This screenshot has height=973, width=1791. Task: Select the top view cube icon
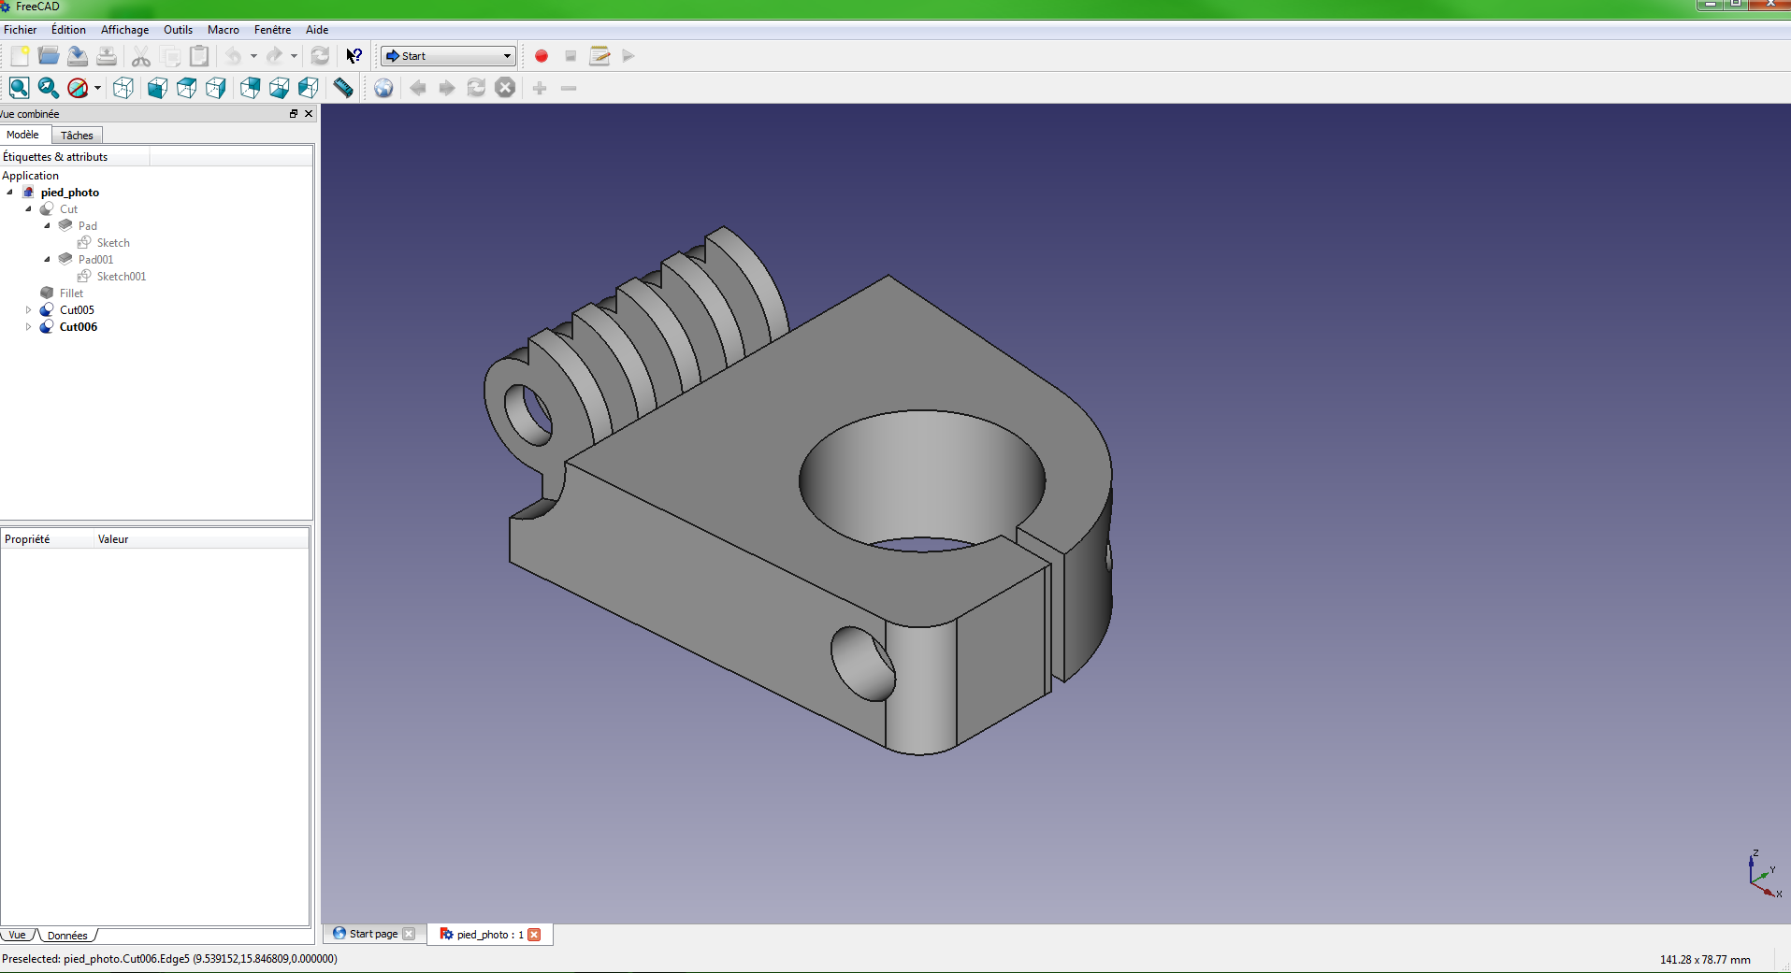coord(187,88)
